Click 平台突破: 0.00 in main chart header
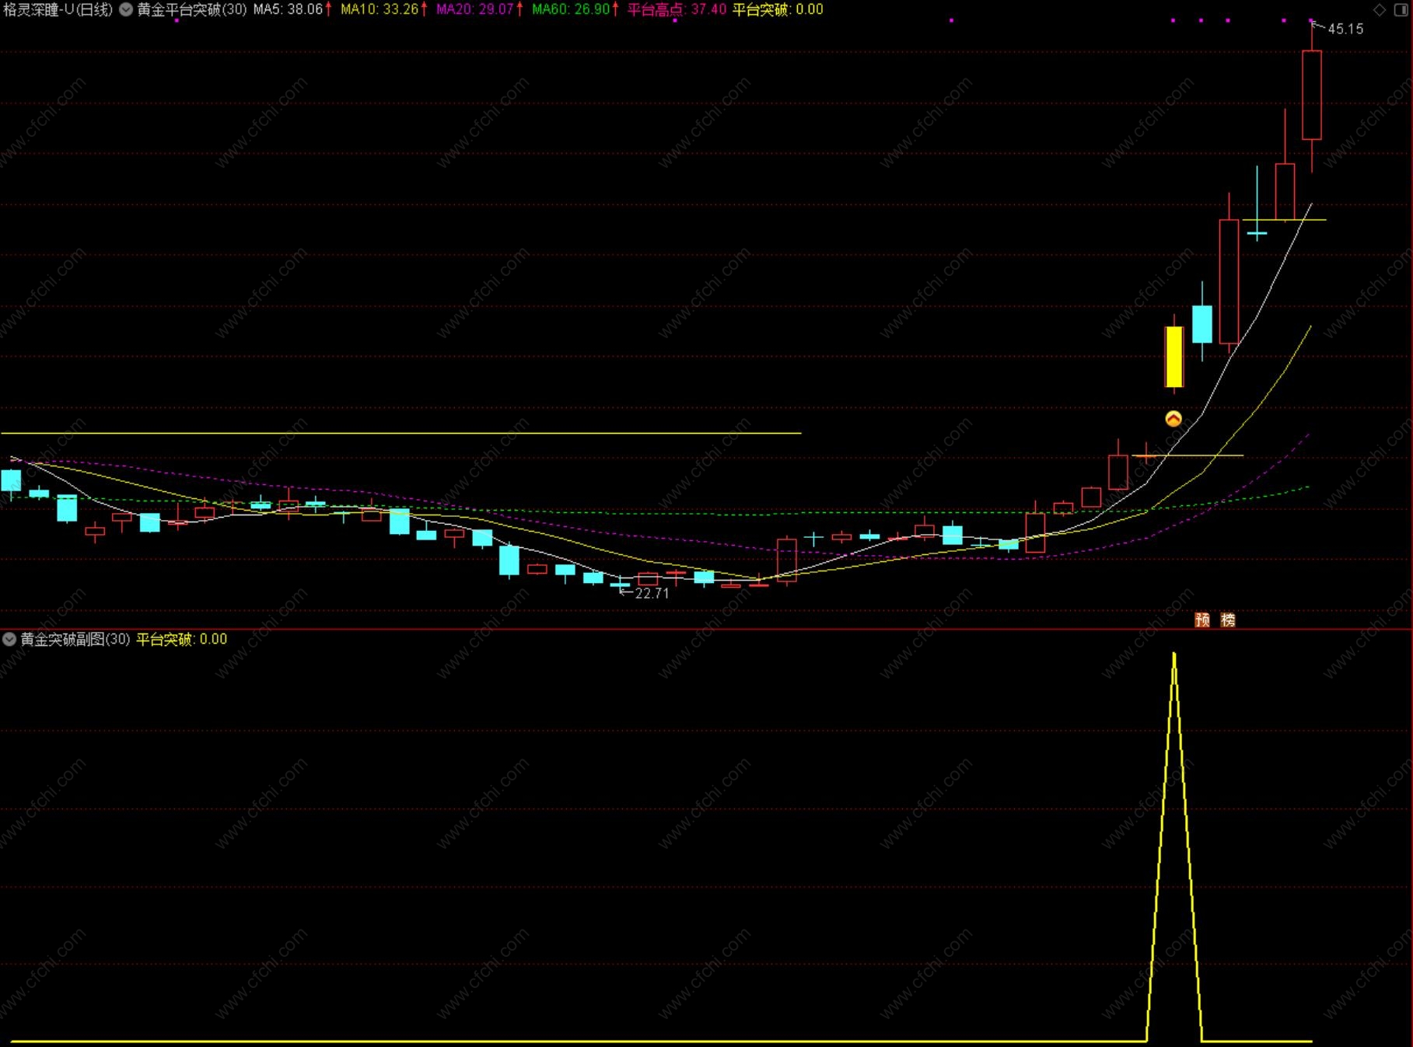This screenshot has width=1413, height=1047. (x=778, y=10)
